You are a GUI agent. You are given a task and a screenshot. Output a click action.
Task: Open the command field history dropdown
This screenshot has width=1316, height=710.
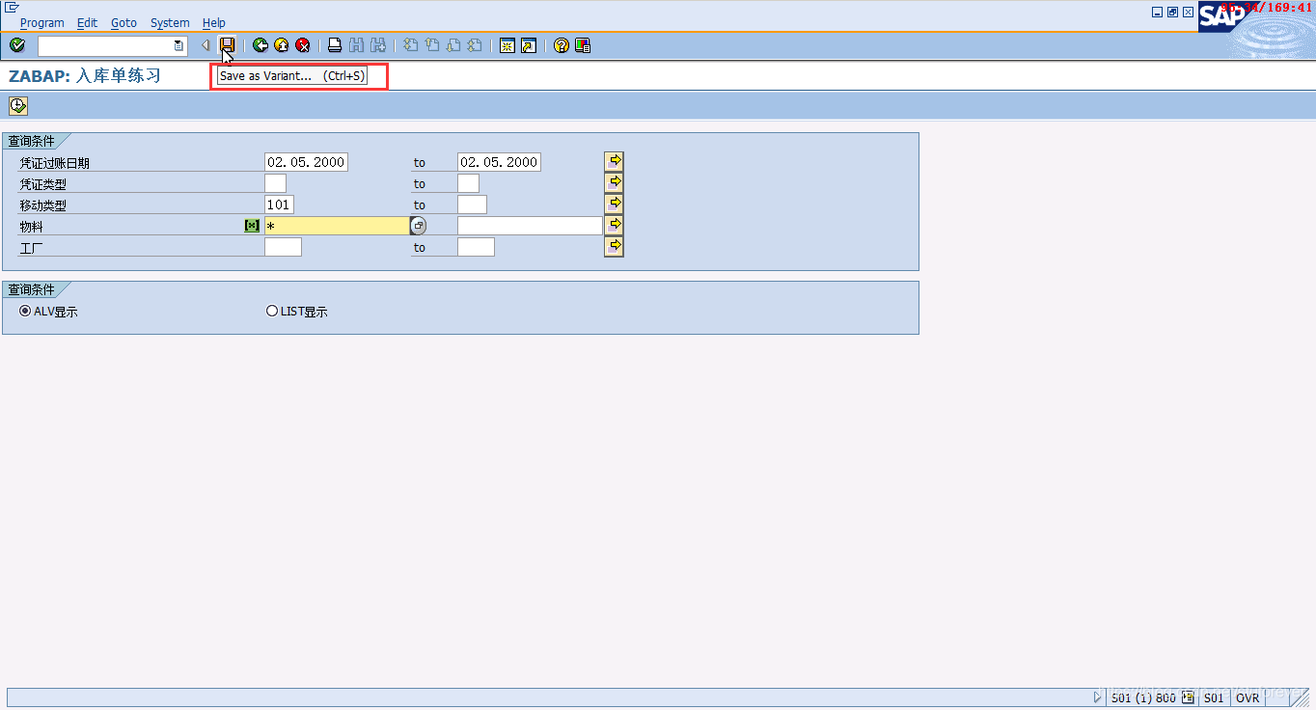coord(178,45)
